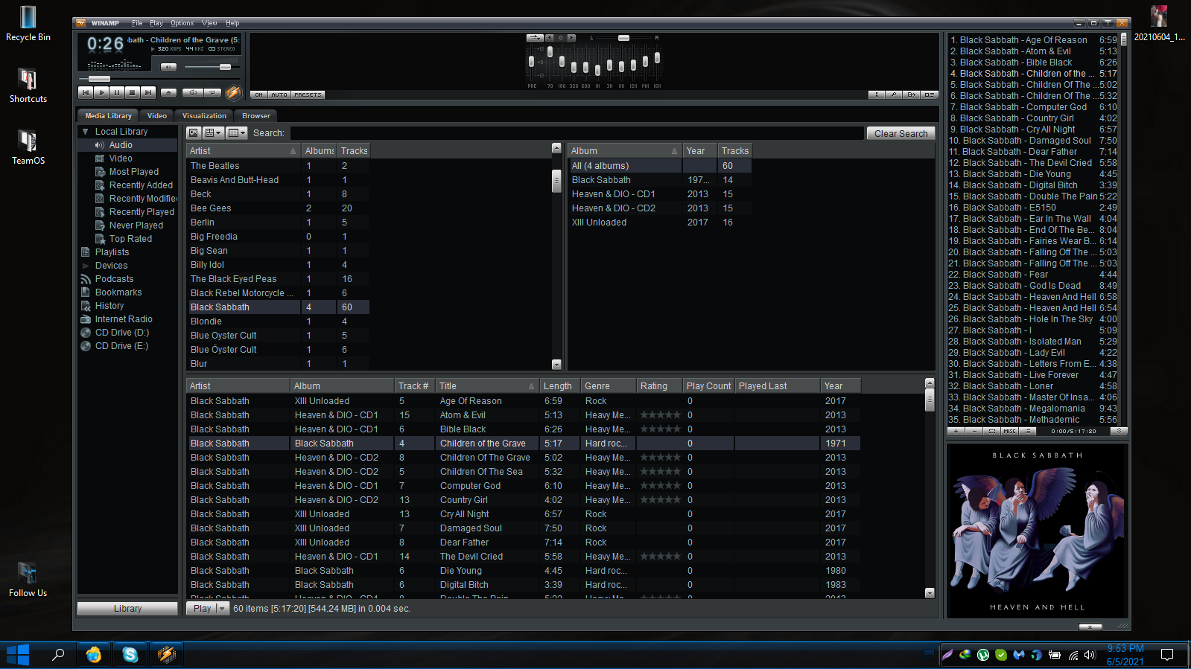Open the Options menu

[x=182, y=23]
